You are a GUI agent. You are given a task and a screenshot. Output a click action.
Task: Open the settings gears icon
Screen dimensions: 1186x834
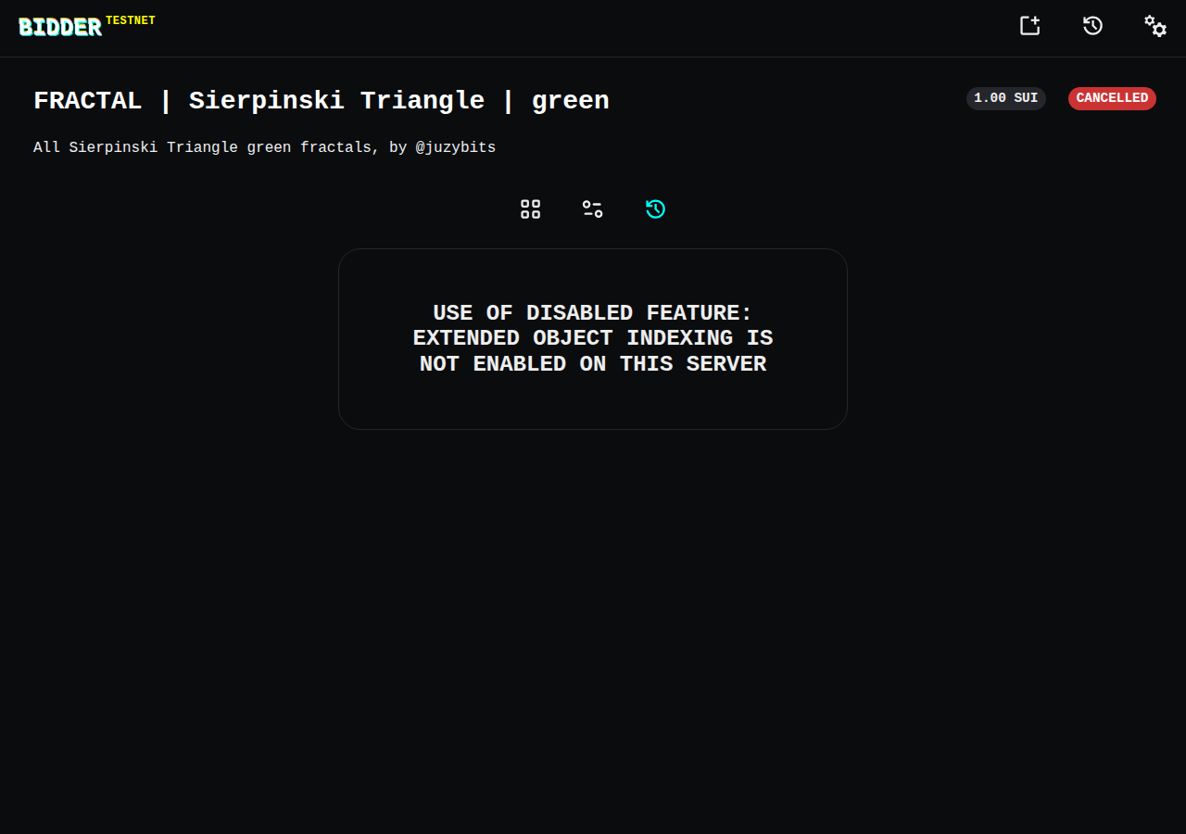1155,26
